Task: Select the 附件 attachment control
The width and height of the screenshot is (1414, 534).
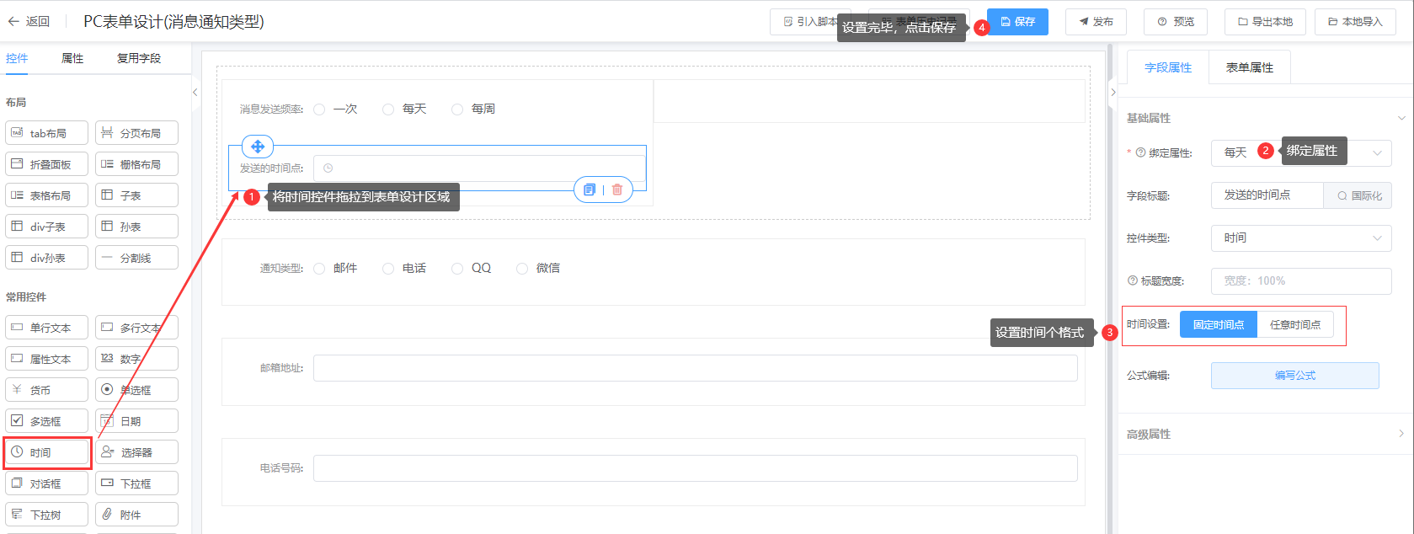Action: 136,515
